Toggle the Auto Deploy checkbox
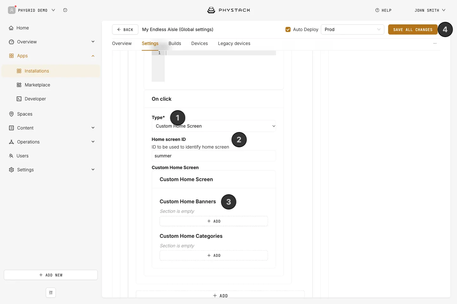 pyautogui.click(x=288, y=29)
